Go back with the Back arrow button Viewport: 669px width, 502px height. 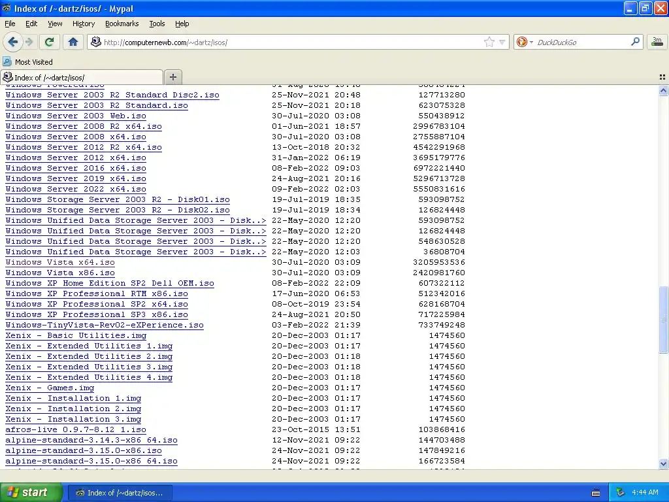point(13,42)
